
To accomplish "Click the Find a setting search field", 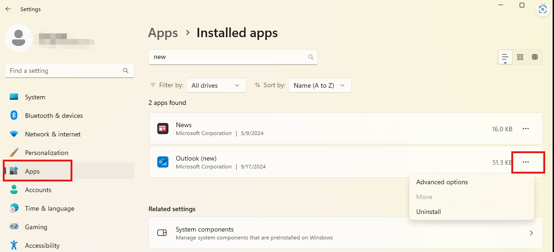I will click(70, 71).
